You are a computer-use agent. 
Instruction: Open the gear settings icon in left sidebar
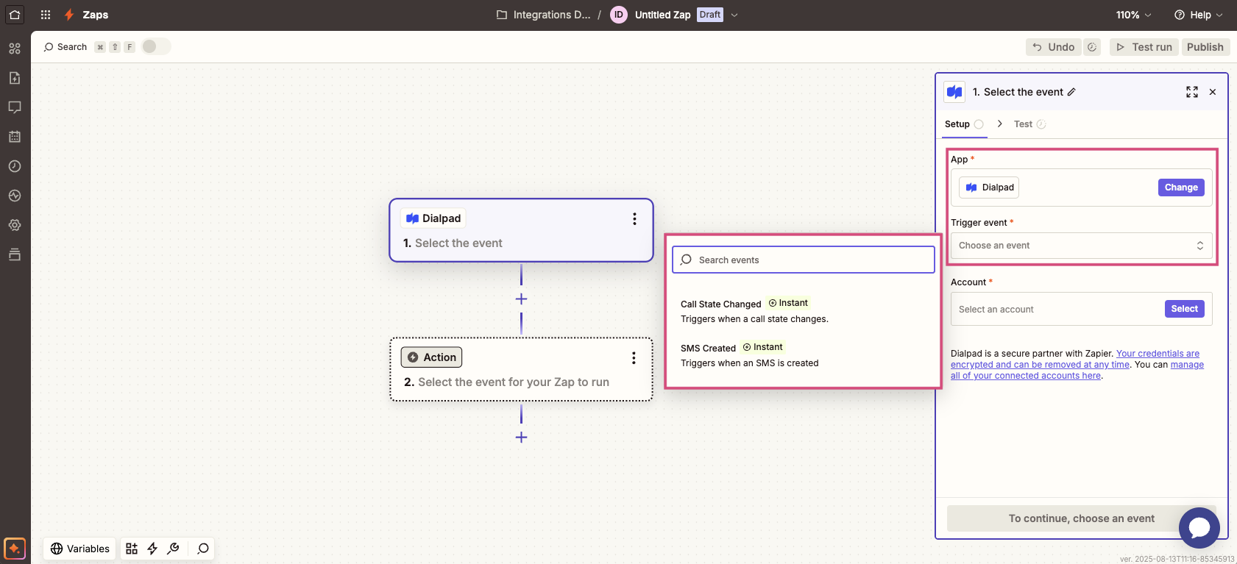pyautogui.click(x=15, y=225)
